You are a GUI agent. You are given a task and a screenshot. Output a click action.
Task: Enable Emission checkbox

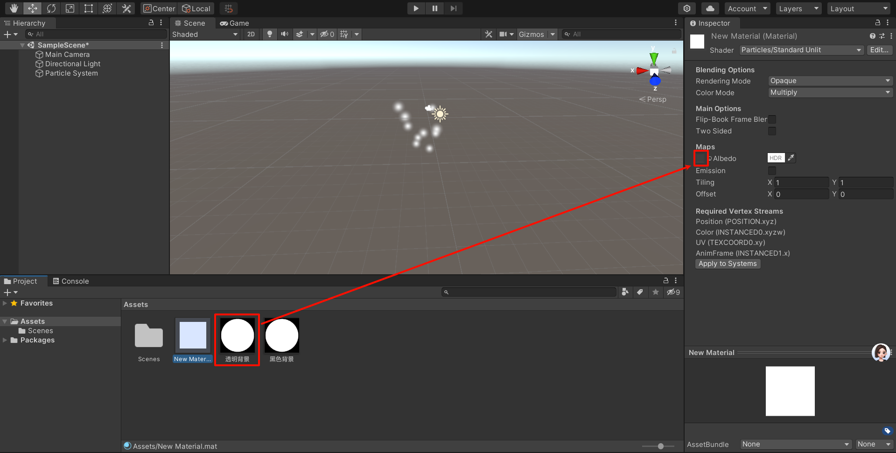tap(772, 171)
